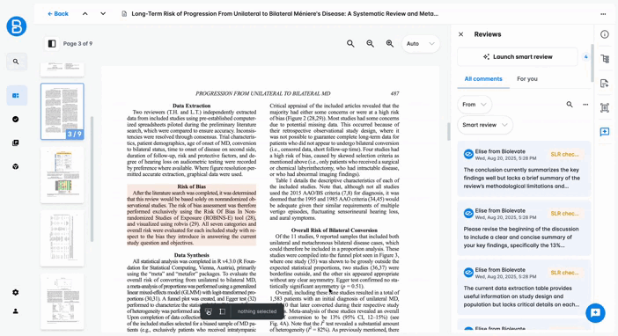The image size is (618, 336).
Task: Click the first tool icon in the selection toolbar
Action: click(x=209, y=311)
